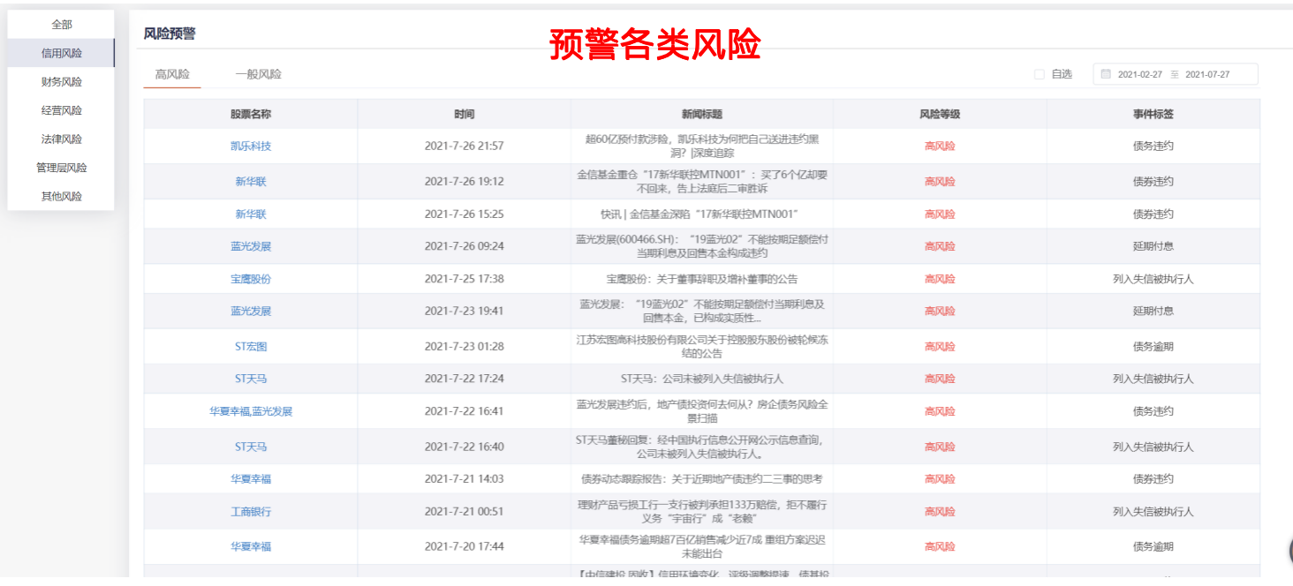Click 时间 column header
The height and width of the screenshot is (586, 1293).
tap(465, 115)
